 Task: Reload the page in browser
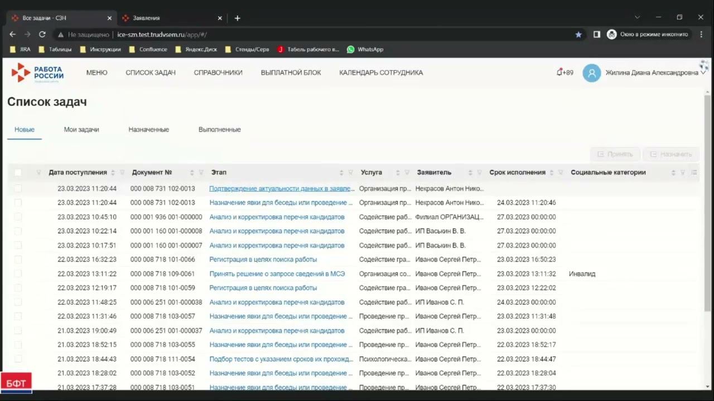(x=42, y=35)
